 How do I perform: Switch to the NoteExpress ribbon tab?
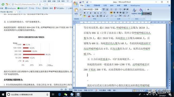tap(135, 5)
